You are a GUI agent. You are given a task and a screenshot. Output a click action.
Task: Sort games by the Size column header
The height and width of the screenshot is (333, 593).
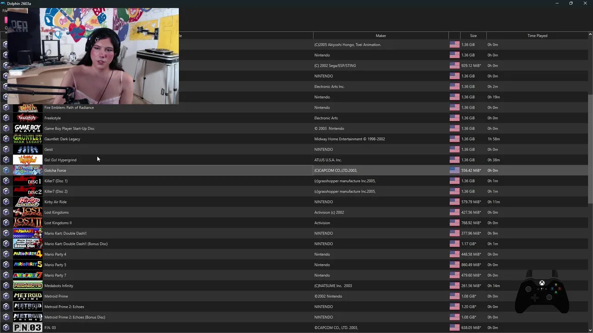[473, 36]
